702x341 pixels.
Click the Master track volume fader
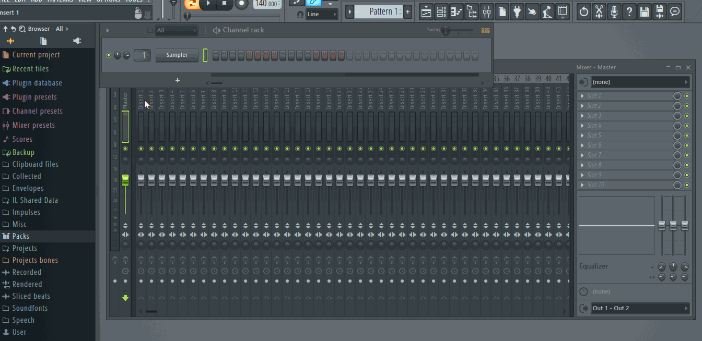pyautogui.click(x=125, y=180)
